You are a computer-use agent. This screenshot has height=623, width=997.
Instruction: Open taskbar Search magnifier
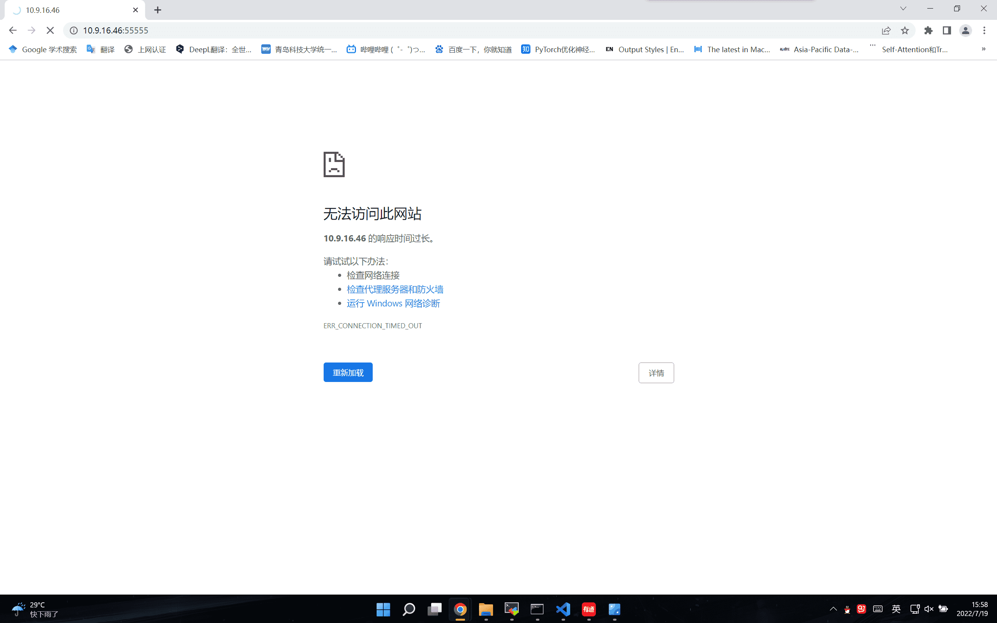pyautogui.click(x=409, y=609)
